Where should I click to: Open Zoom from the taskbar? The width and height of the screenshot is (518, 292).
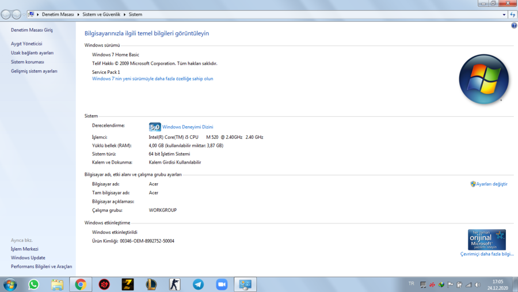tap(222, 285)
